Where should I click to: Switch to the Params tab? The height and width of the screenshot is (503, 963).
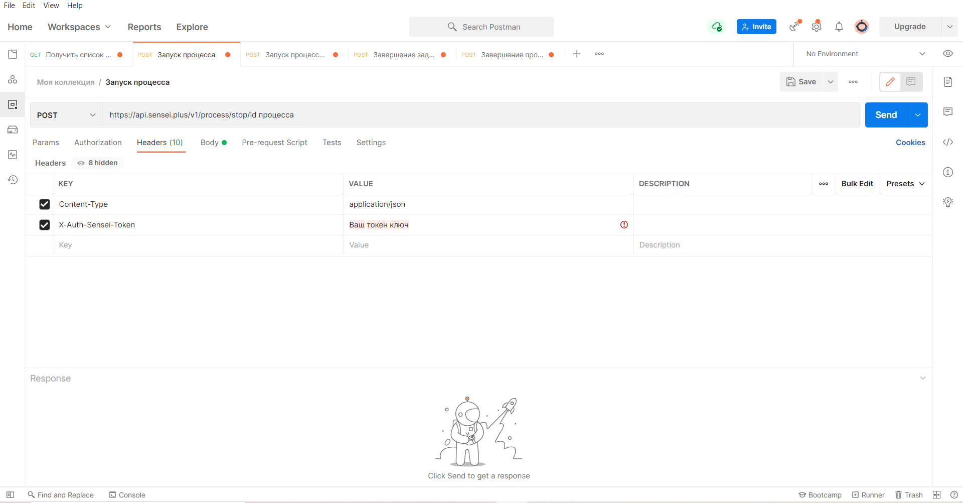click(46, 143)
